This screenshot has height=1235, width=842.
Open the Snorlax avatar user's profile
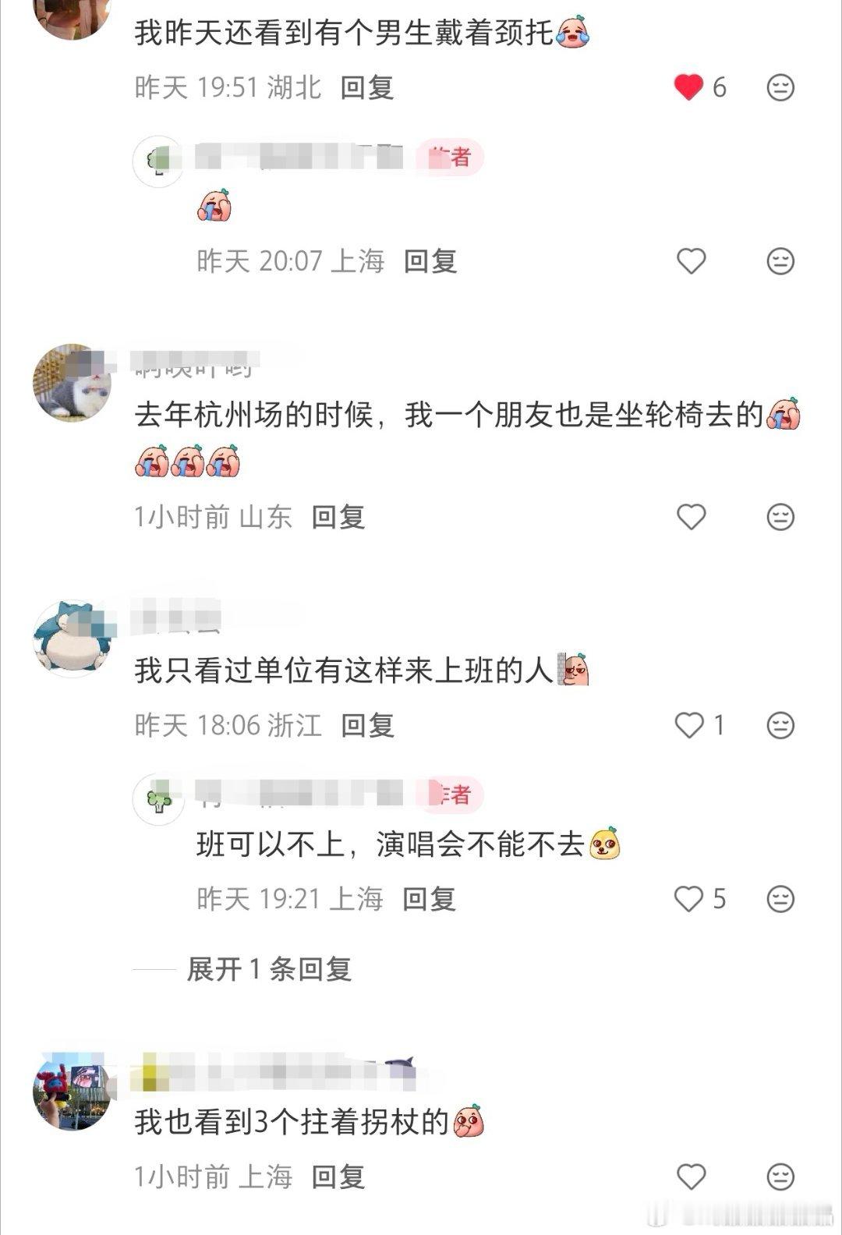click(x=73, y=639)
